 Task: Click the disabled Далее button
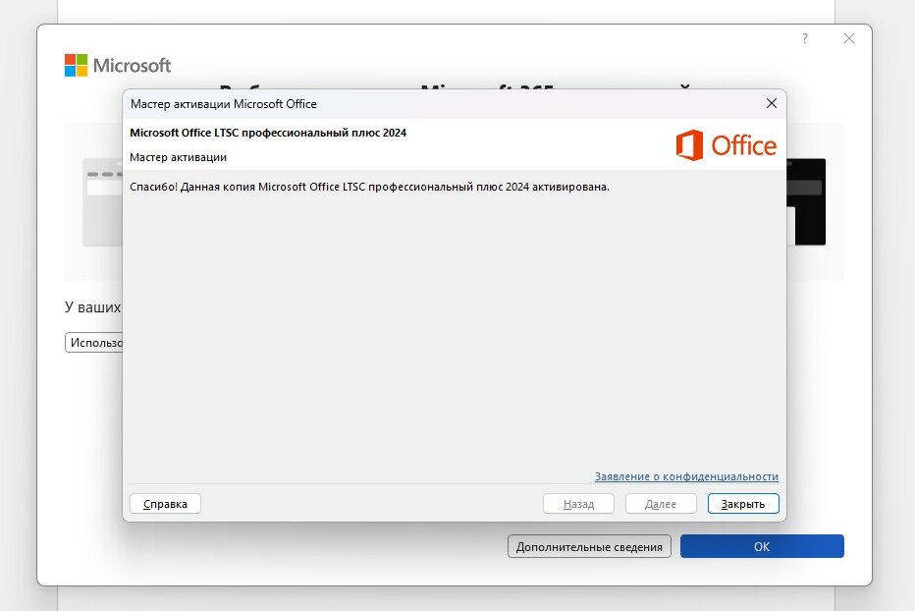[x=661, y=504]
